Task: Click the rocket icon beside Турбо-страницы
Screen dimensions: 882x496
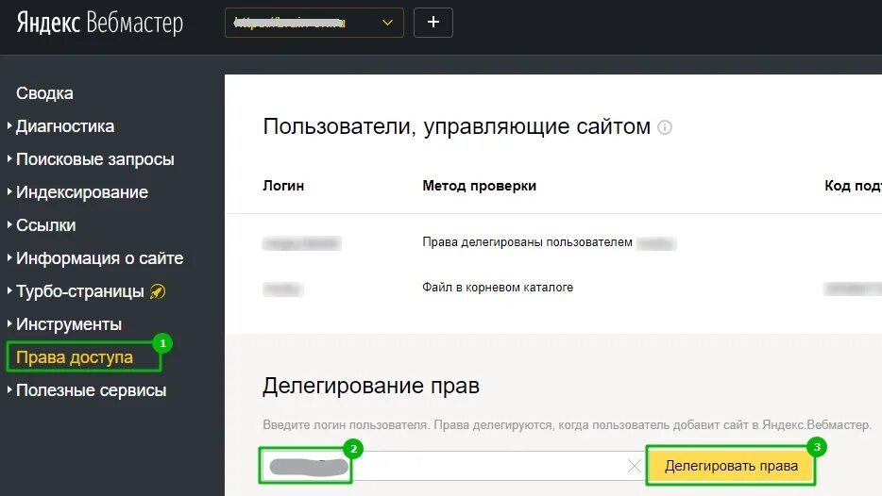Action: [158, 291]
